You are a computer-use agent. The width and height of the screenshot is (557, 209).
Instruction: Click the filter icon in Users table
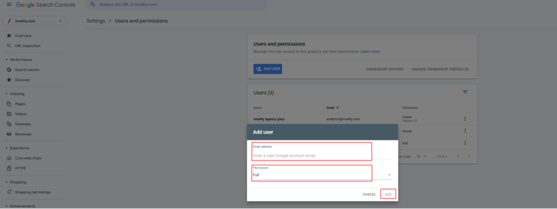click(465, 92)
